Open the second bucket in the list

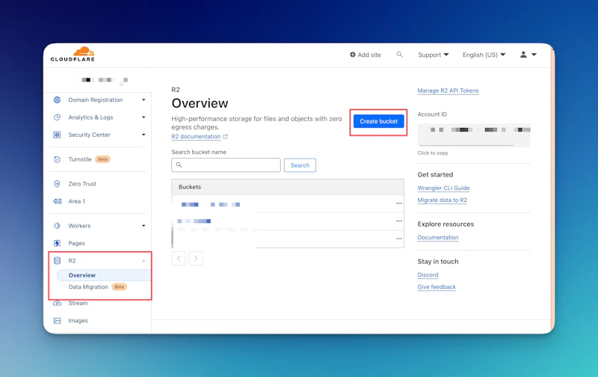(x=194, y=221)
